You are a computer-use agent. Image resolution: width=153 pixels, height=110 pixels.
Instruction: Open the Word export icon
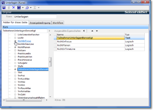pos(19,8)
